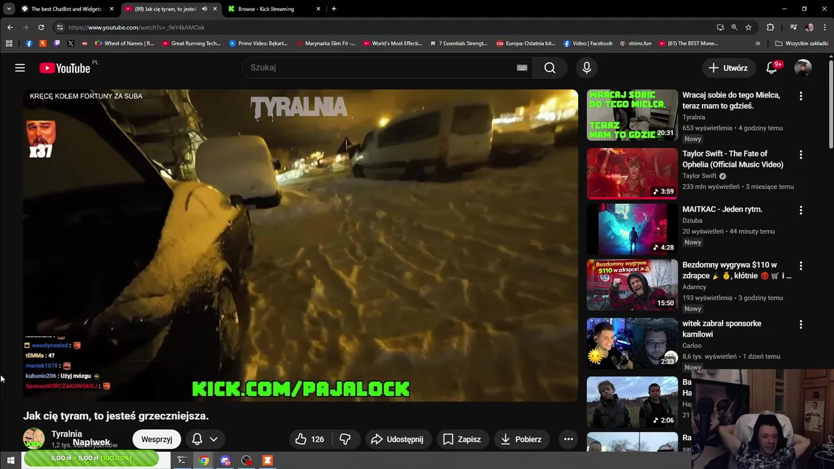Click the address bar URL

click(136, 27)
